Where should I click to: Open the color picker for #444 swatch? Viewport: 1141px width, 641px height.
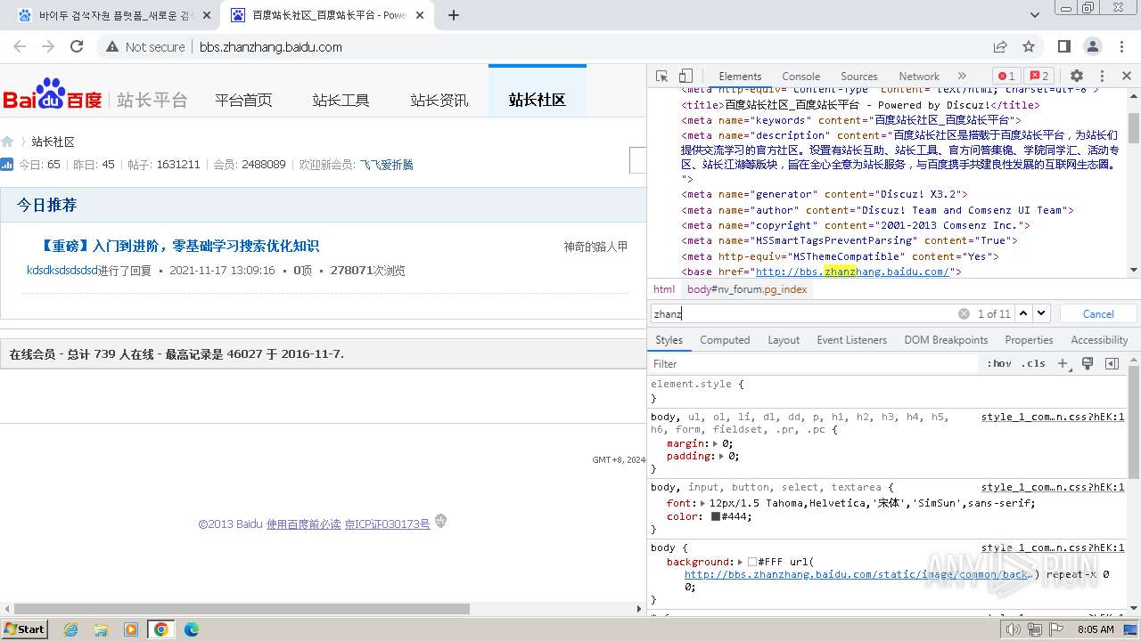coord(715,516)
